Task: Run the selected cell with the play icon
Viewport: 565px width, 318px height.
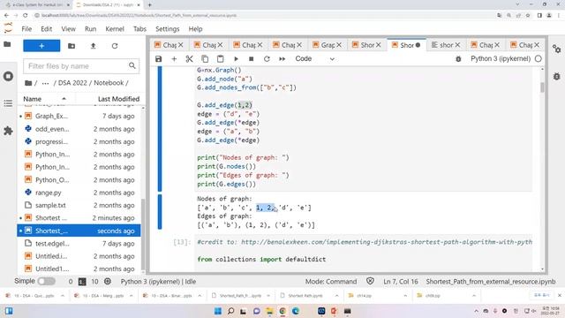Action: 236,59
